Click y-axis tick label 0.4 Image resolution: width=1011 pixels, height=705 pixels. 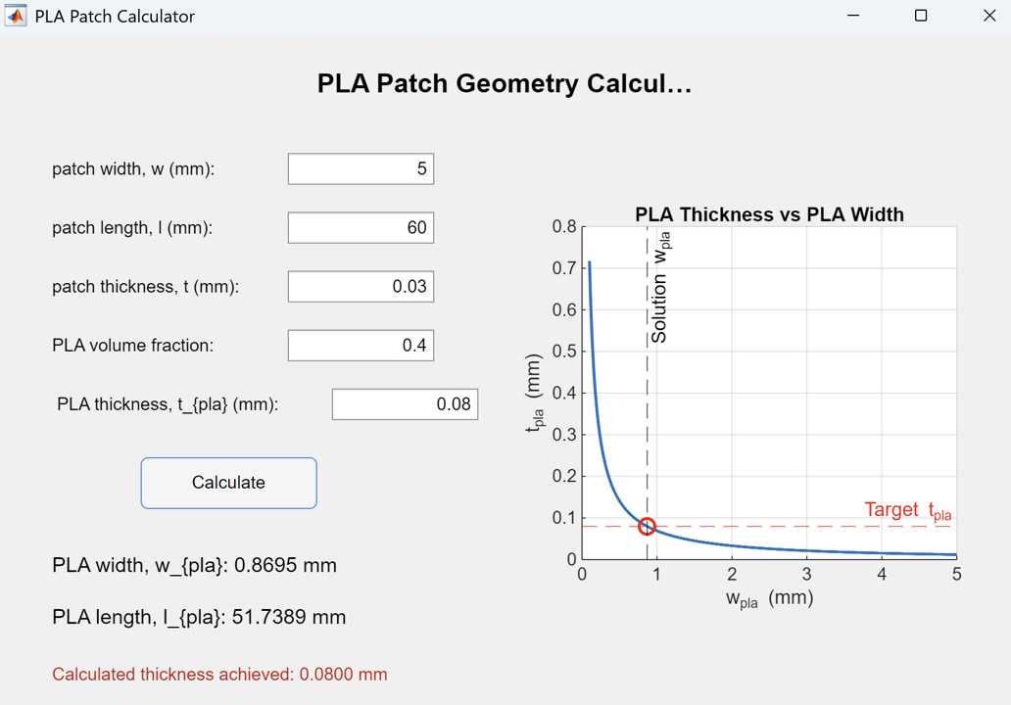point(564,393)
